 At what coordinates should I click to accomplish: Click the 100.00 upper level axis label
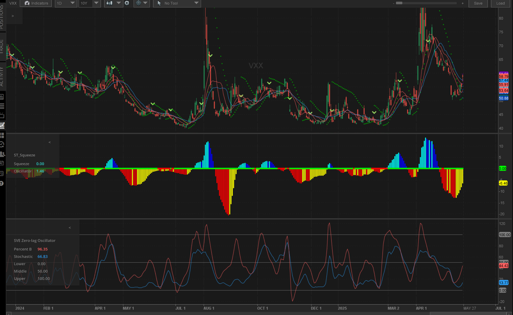click(505, 235)
